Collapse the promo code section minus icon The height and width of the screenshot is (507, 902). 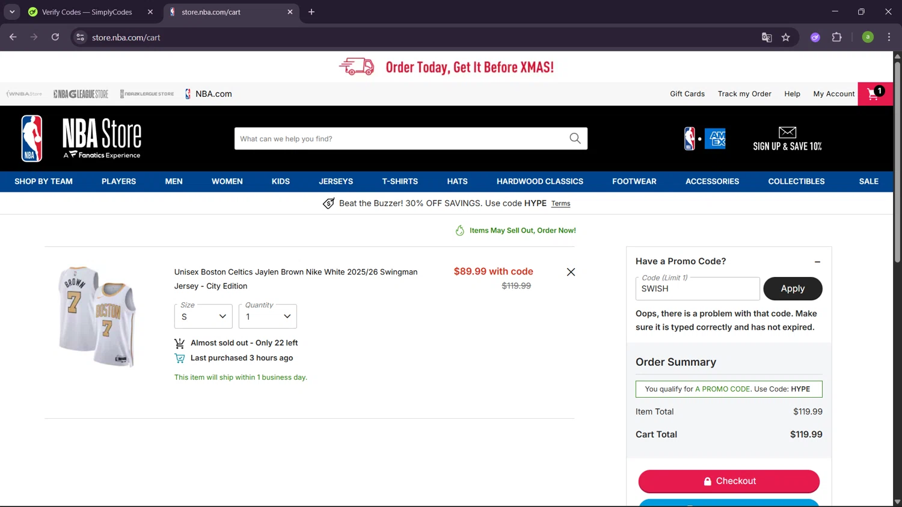[817, 262]
